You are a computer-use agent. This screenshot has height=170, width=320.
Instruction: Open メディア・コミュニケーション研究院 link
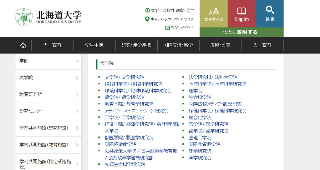tap(136, 111)
